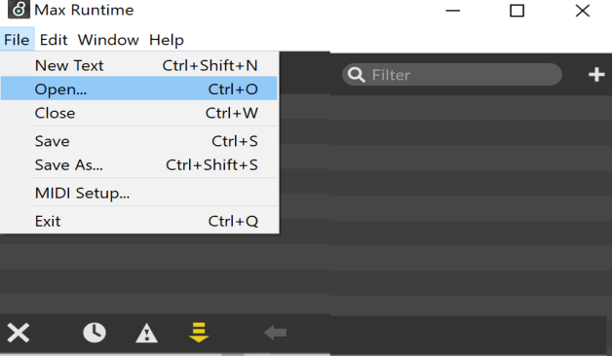Image resolution: width=613 pixels, height=357 pixels.
Task: Show errors with the warning triangle icon
Action: tap(146, 333)
